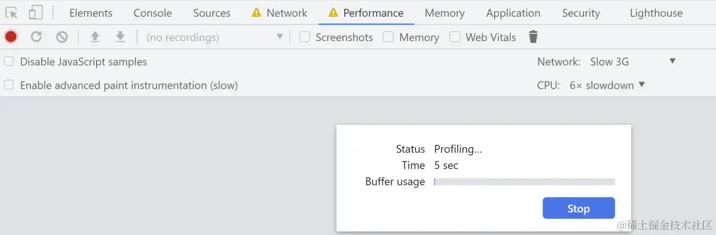Click the load profile upload arrow
The height and width of the screenshot is (235, 716).
click(x=95, y=37)
